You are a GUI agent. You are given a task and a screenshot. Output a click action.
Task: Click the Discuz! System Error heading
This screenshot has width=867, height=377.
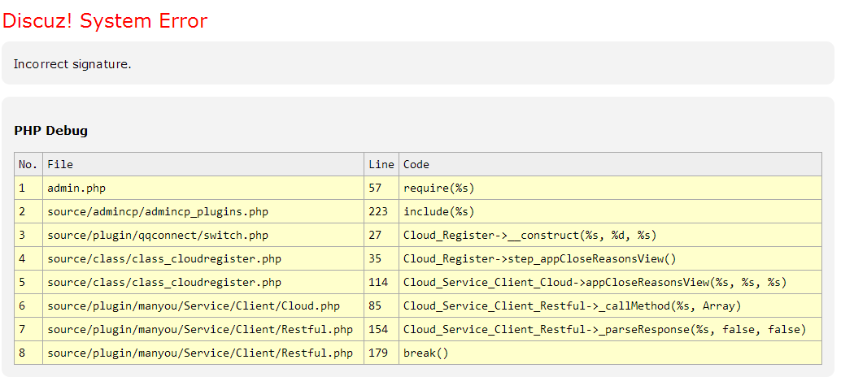[105, 21]
